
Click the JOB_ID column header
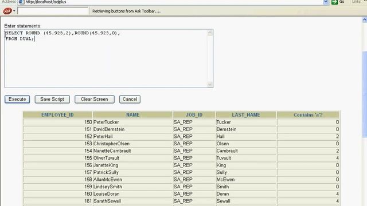click(194, 115)
